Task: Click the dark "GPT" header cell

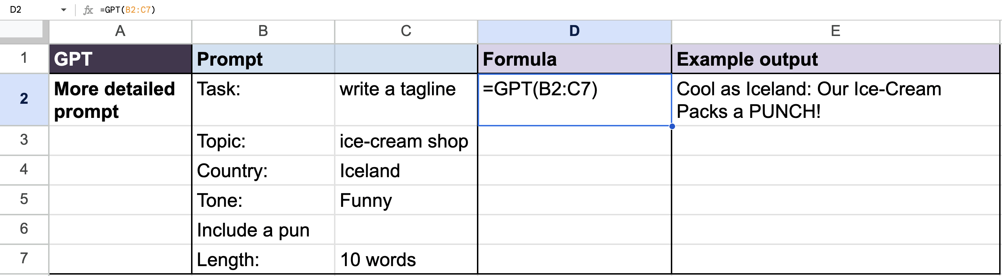Action: [x=120, y=59]
